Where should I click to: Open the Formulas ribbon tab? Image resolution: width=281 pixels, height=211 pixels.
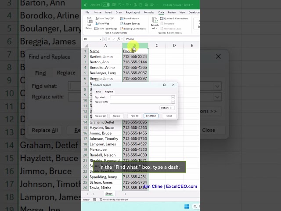(x=149, y=12)
